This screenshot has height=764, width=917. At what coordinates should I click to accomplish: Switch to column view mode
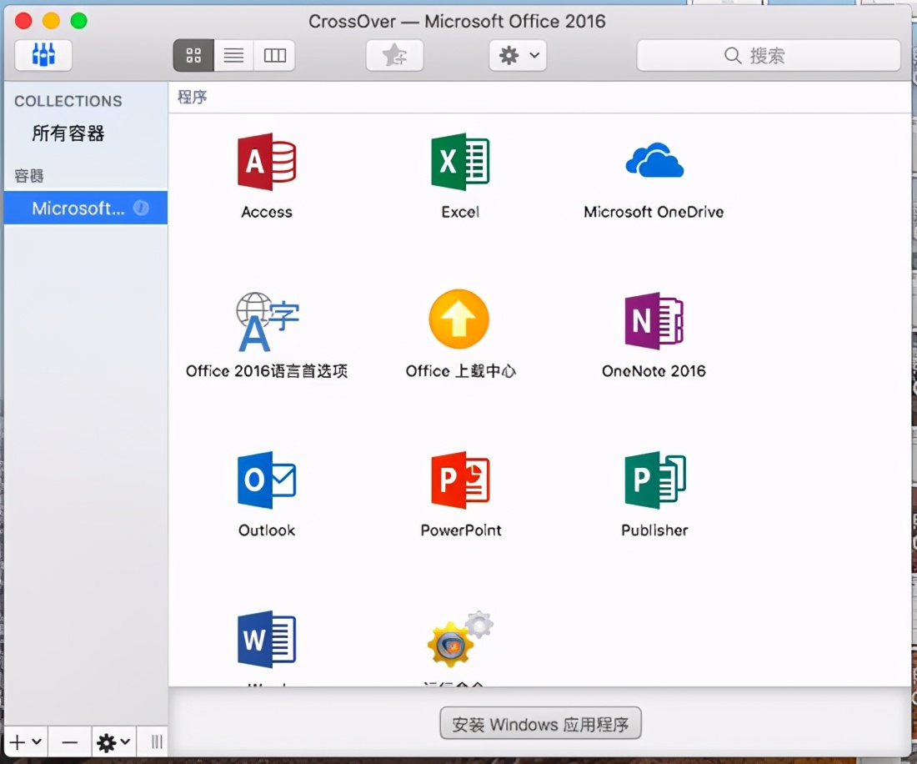pyautogui.click(x=274, y=55)
